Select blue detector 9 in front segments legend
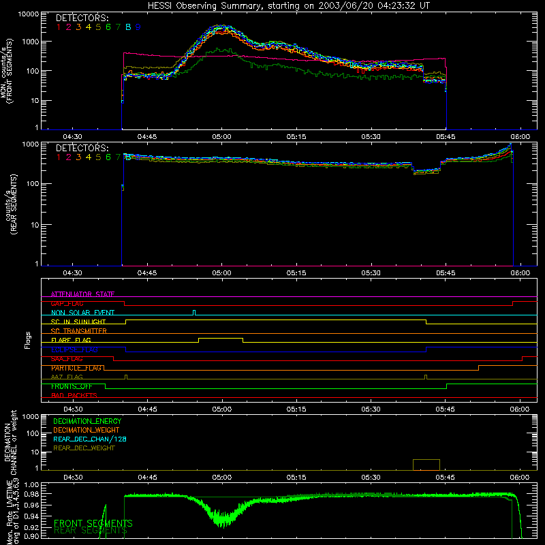545x545 pixels. coord(138,27)
